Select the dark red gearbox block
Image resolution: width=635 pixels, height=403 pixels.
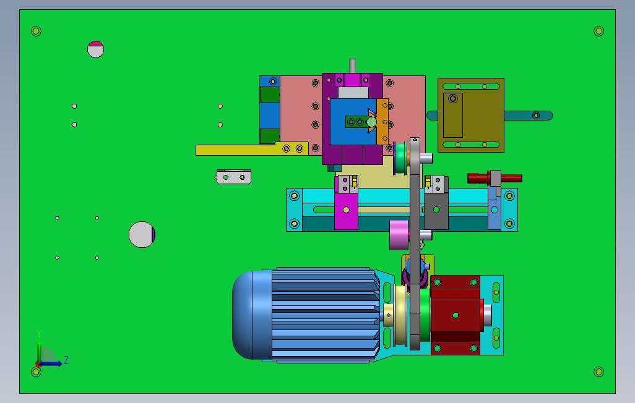coord(456,315)
